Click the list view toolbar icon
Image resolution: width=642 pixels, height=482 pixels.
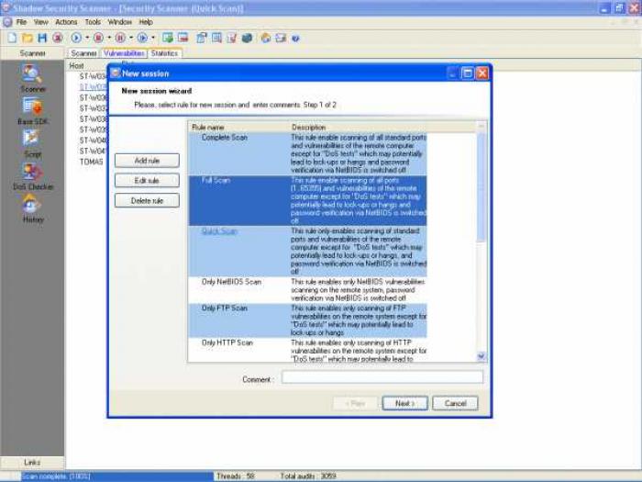[216, 39]
